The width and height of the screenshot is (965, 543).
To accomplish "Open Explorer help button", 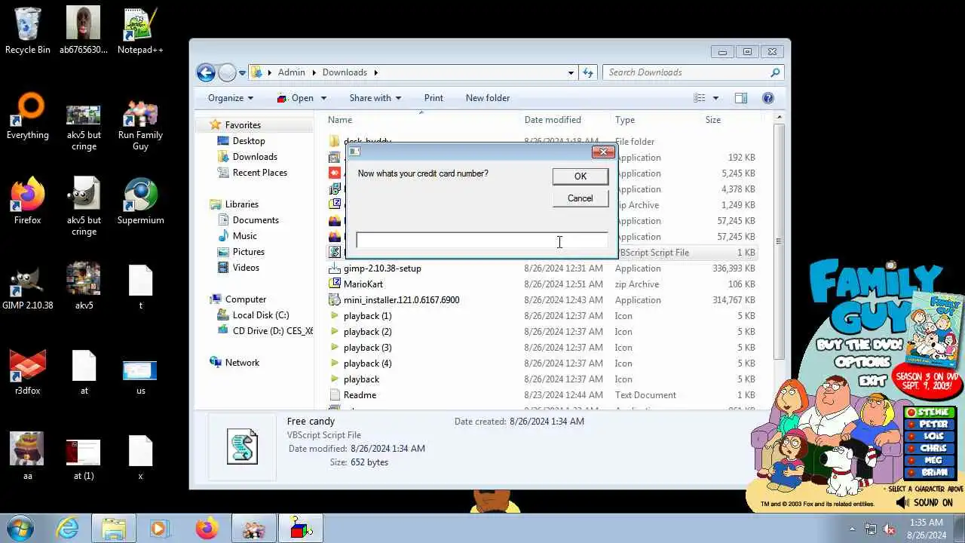I will [768, 98].
